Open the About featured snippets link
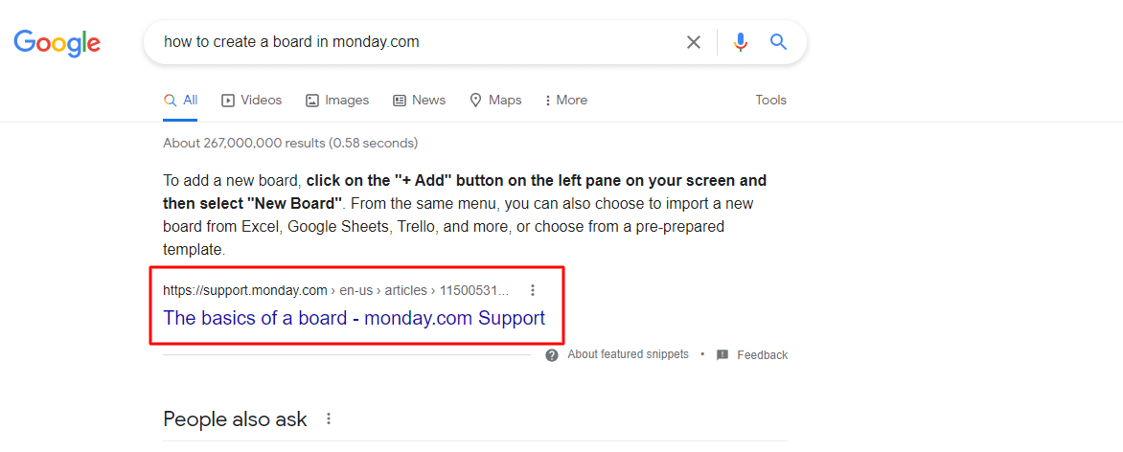This screenshot has width=1123, height=452. [x=628, y=354]
